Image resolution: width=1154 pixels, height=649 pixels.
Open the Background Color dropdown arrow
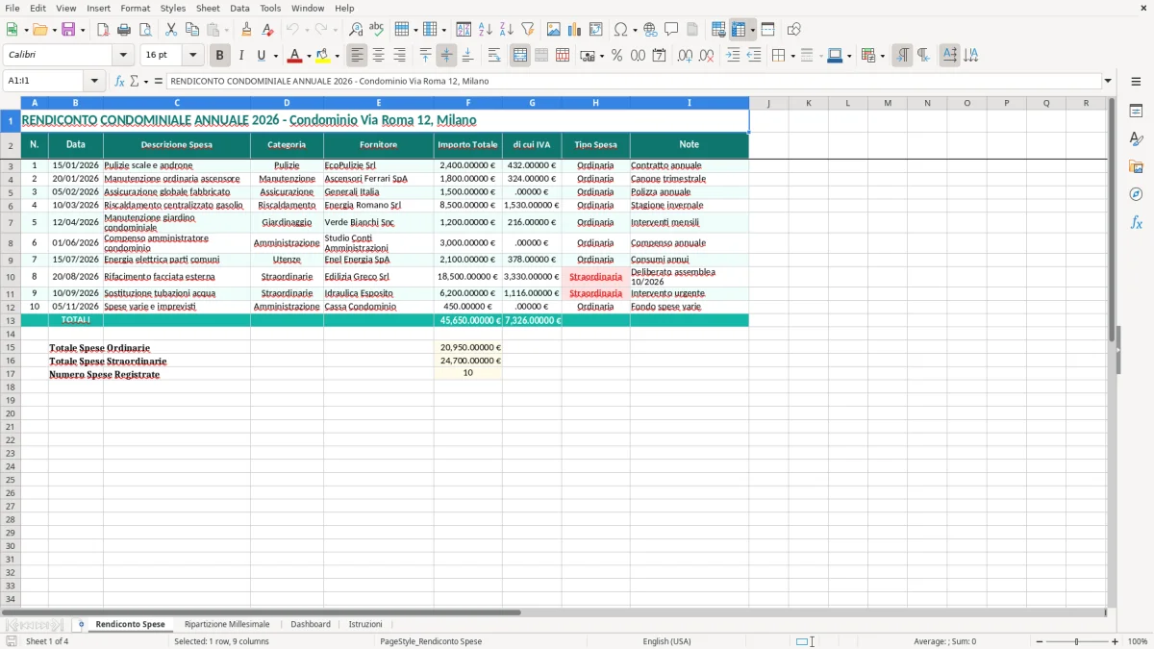(338, 56)
